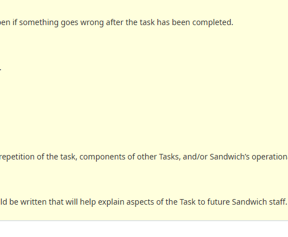
Task: Click the word "Tasks," in the middle sentence
Action: click(170, 157)
